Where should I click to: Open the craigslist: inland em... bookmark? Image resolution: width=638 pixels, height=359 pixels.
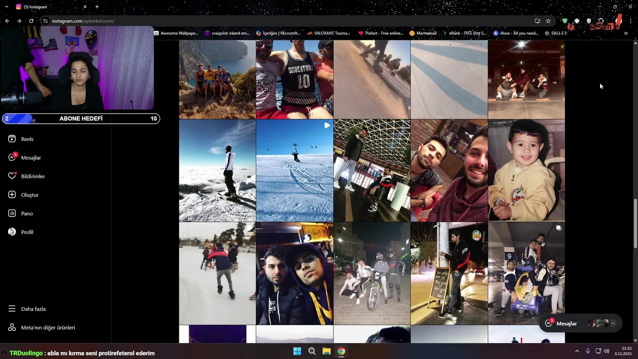(x=227, y=33)
